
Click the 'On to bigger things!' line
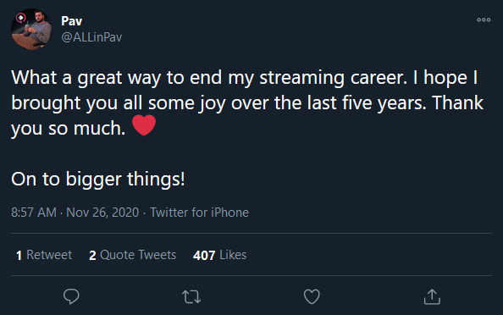98,179
